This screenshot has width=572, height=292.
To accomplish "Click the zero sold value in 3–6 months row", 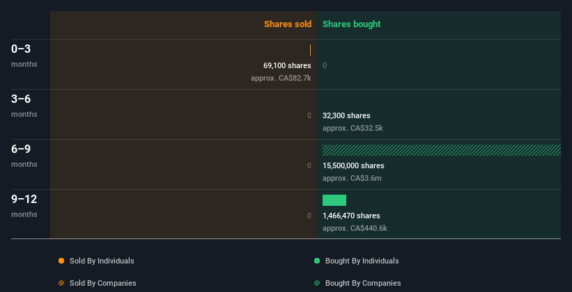I will click(x=309, y=116).
